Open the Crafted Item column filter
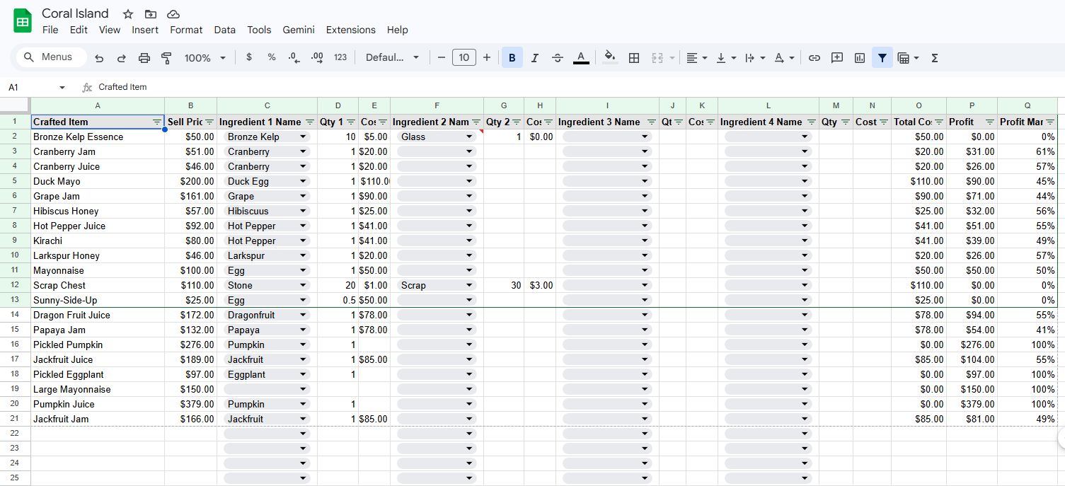 coord(156,122)
